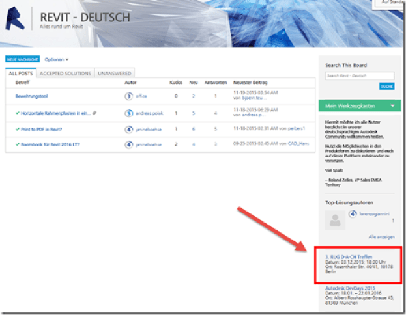
Task: Click the Antworten column header
Action: (x=216, y=82)
